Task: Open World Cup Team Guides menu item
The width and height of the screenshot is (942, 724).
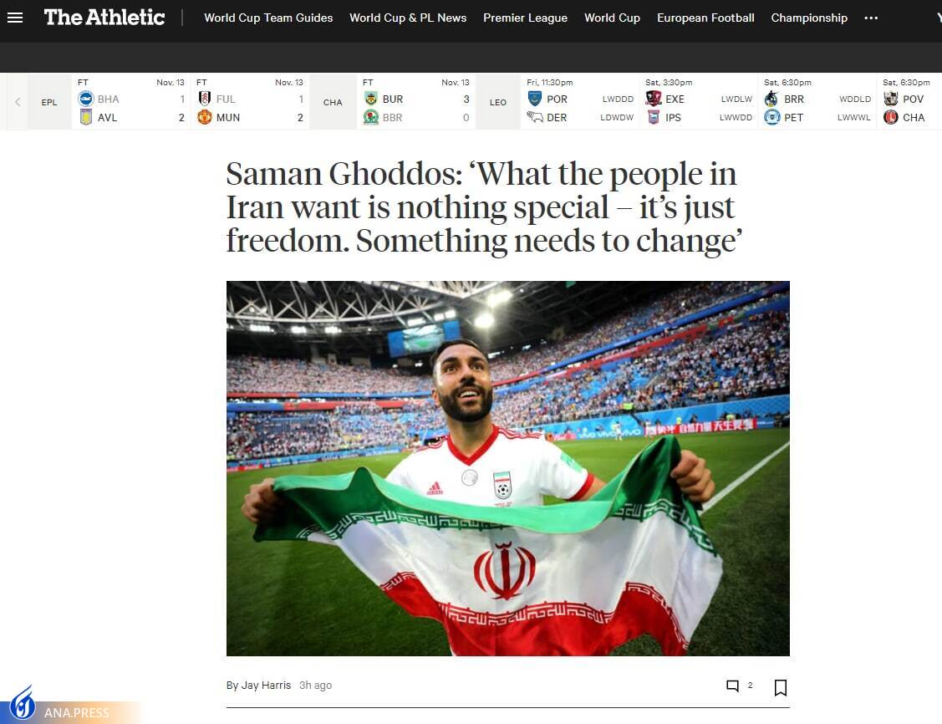Action: (268, 18)
